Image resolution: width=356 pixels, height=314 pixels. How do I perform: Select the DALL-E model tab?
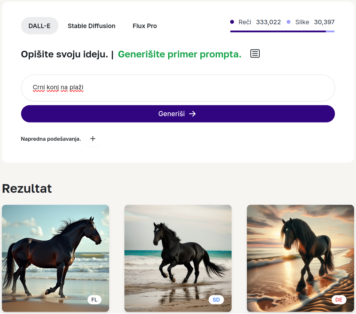point(40,26)
